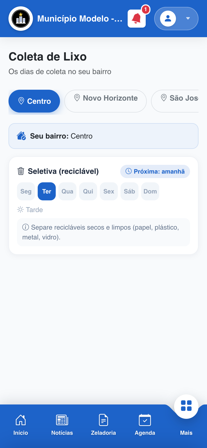Screen dimensions: 207x448
Task: Open the notifications bell icon
Action: click(137, 19)
